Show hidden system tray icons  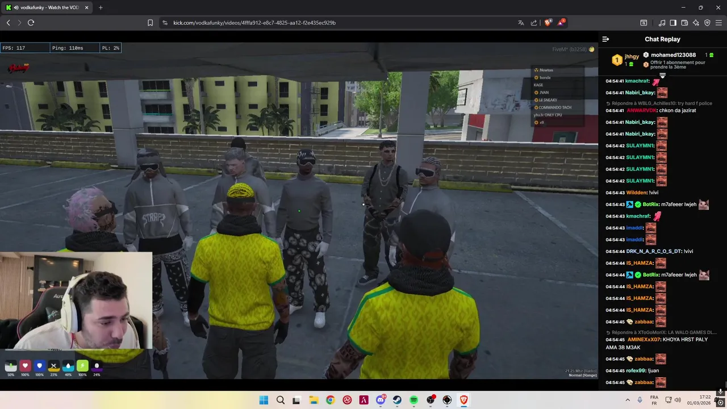(x=628, y=400)
